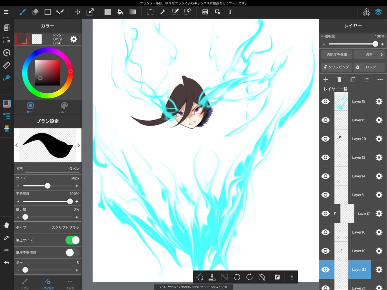Open the layer list view options icon
The height and width of the screenshot is (290, 387).
tap(366, 80)
